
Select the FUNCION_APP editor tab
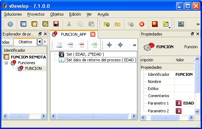pos(74,34)
